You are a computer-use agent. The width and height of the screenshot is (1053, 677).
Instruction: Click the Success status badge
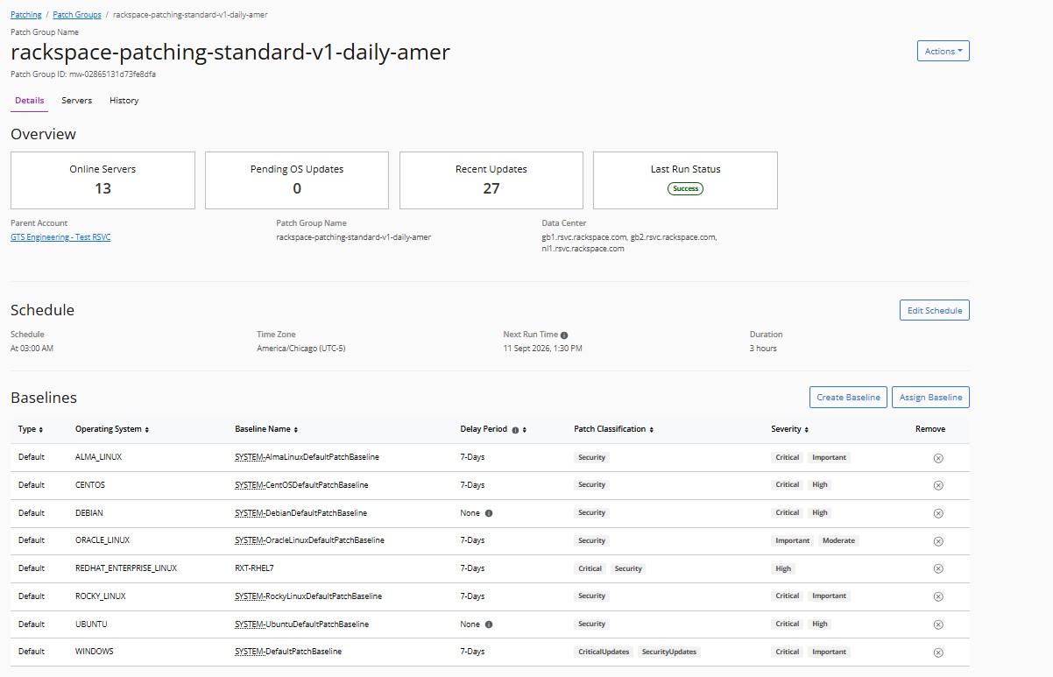[x=685, y=188]
